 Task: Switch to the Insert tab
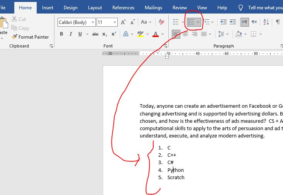click(x=48, y=8)
